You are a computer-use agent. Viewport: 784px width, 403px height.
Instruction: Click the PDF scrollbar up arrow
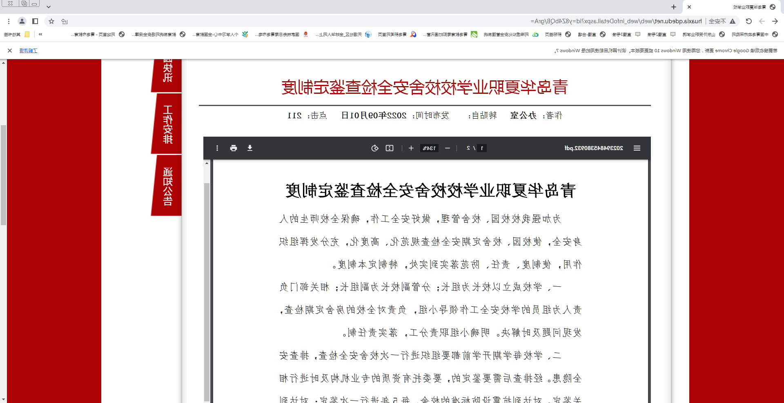click(x=207, y=163)
